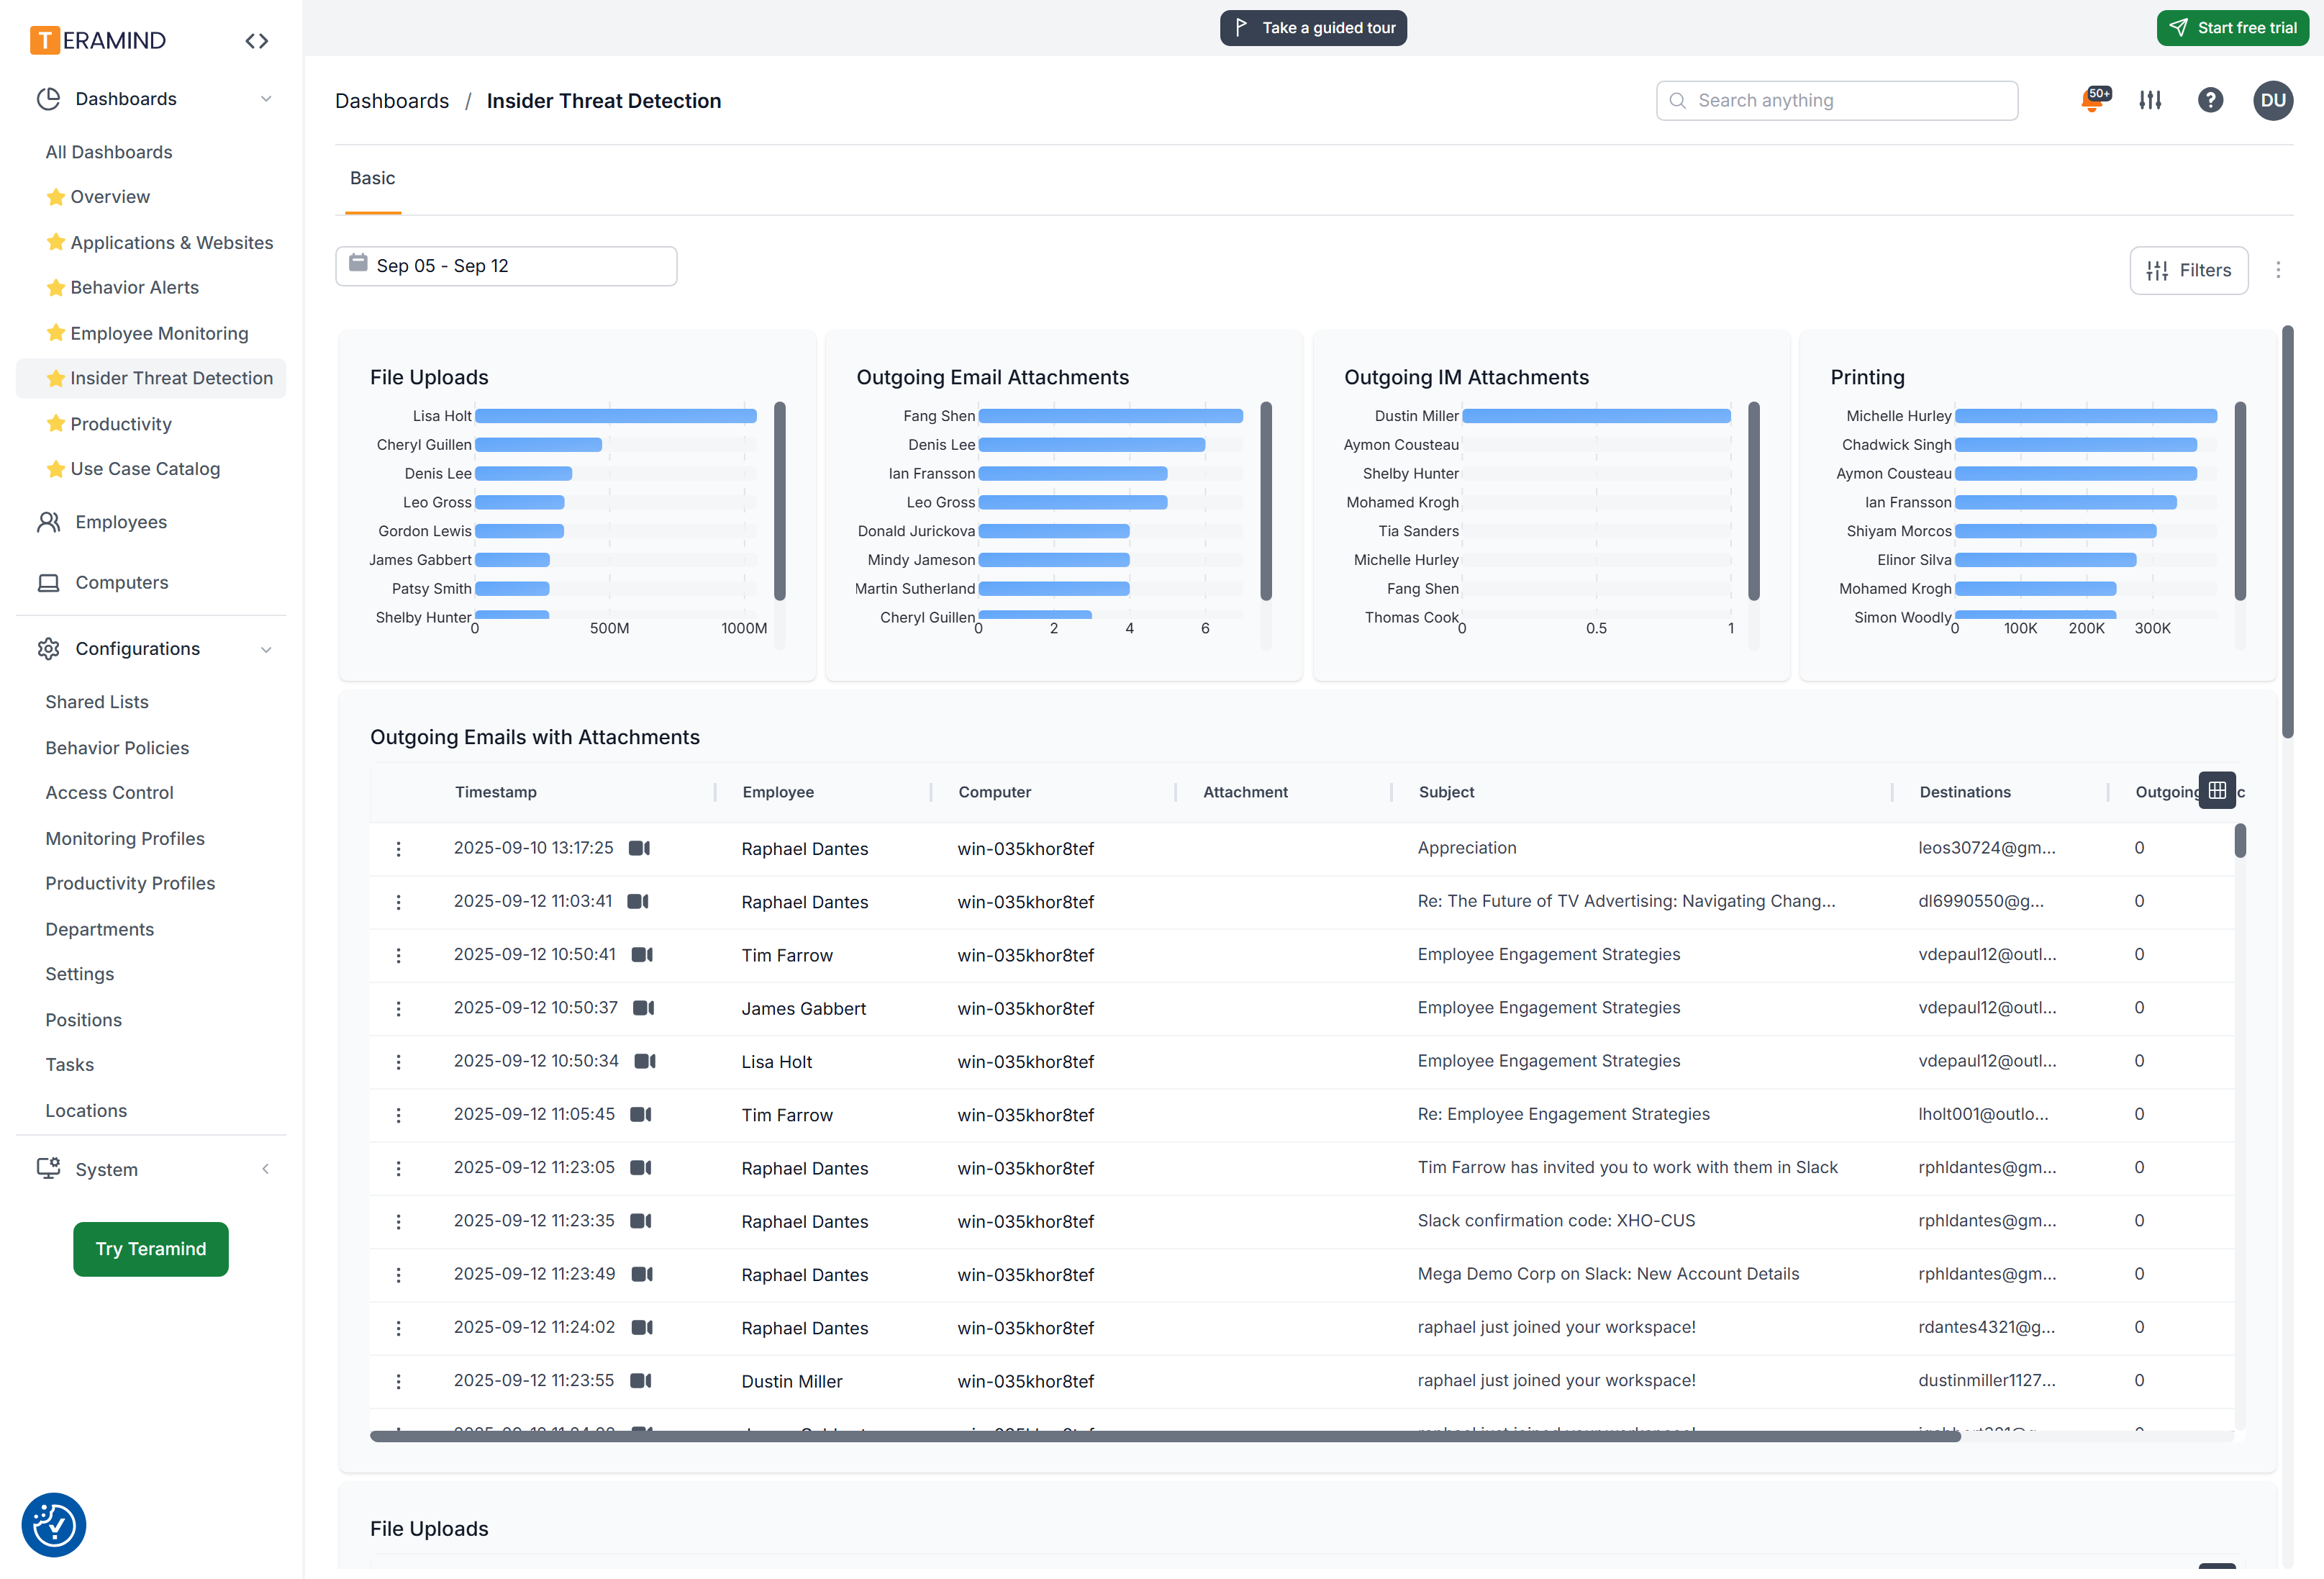Open Access Control configuration
Viewport: 2324px width, 1579px height.
[x=109, y=793]
